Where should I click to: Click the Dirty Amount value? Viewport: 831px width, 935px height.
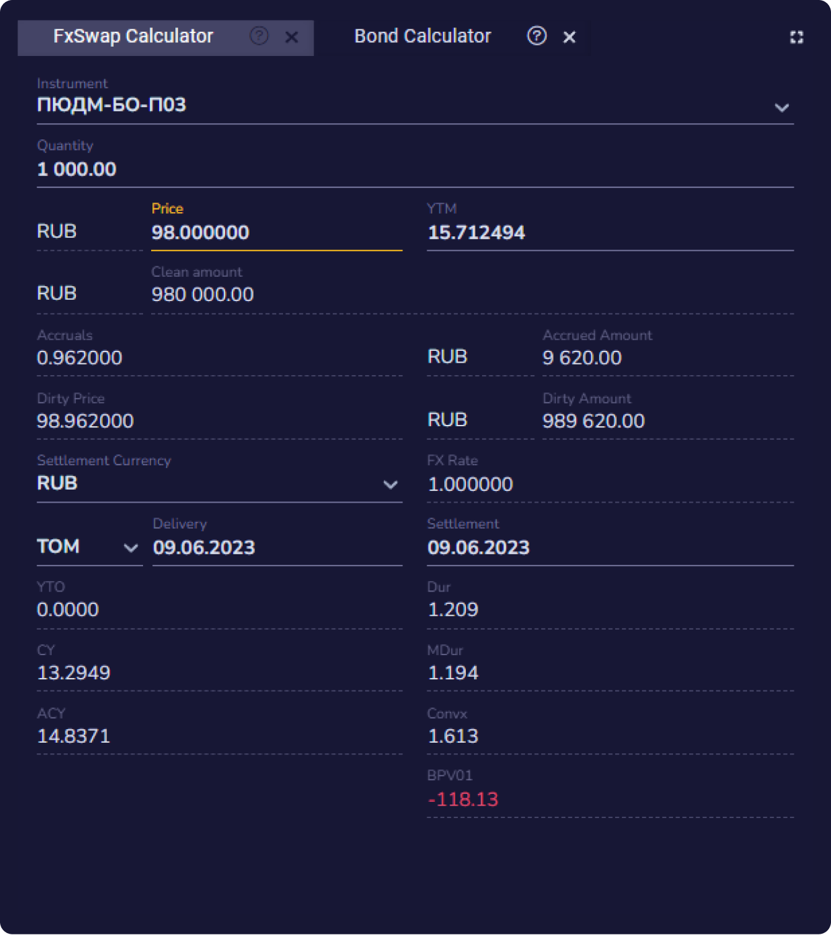tap(593, 421)
